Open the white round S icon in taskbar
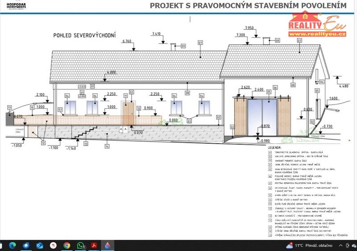Screen dimensions: 357x251 53,245
